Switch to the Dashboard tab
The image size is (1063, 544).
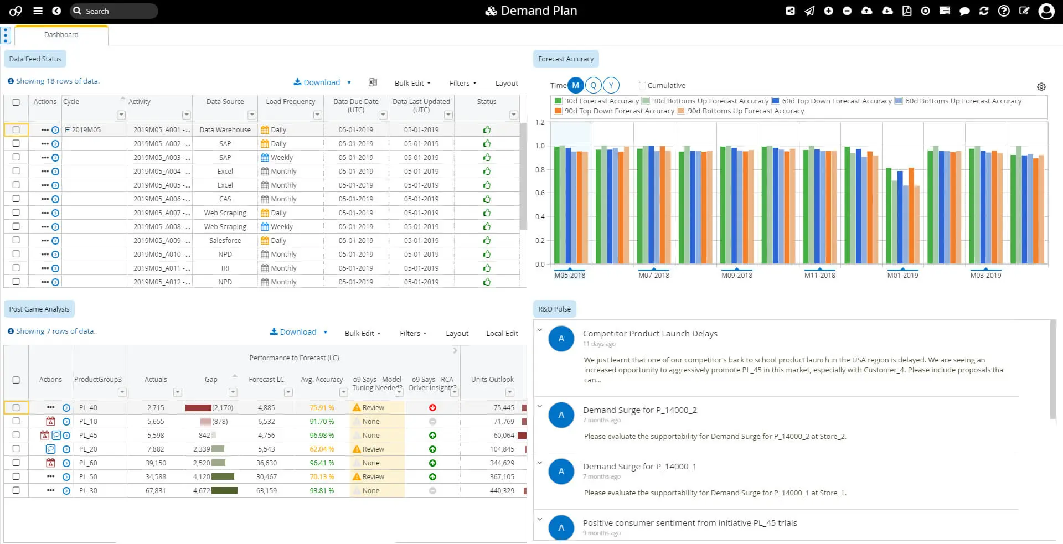[x=61, y=34]
